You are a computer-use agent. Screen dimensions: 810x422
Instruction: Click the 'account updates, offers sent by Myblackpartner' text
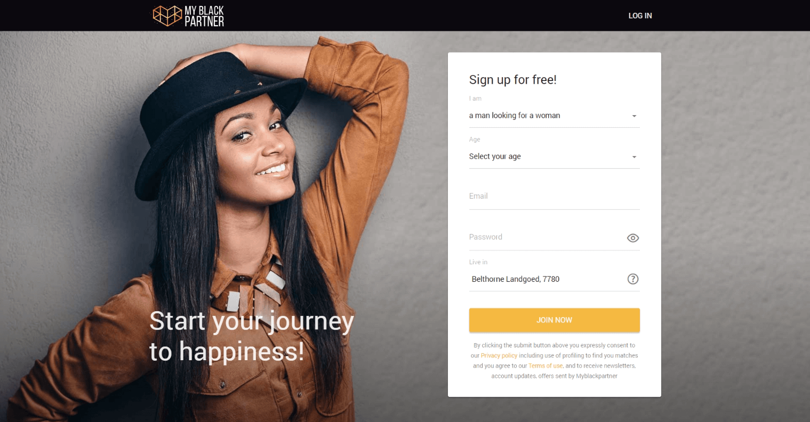554,376
